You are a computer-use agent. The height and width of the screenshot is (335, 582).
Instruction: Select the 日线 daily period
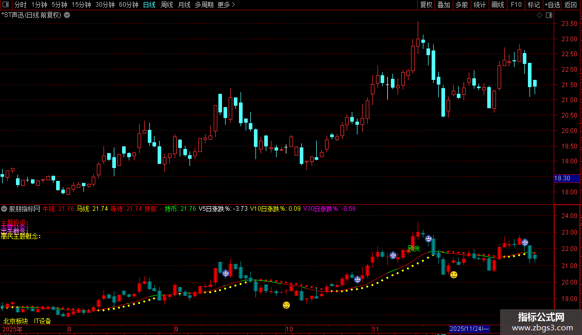pyautogui.click(x=149, y=5)
